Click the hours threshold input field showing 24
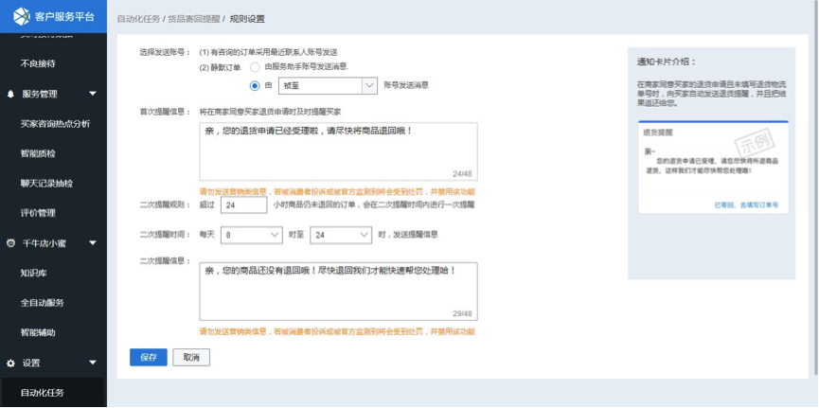This screenshot has height=408, width=819. coord(244,205)
